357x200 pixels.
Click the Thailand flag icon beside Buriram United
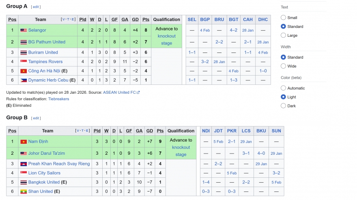click(24, 53)
